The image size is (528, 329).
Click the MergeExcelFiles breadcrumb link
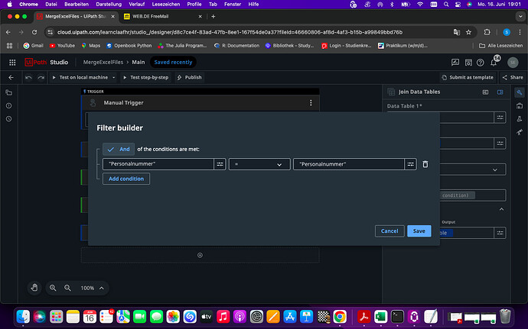coord(103,62)
